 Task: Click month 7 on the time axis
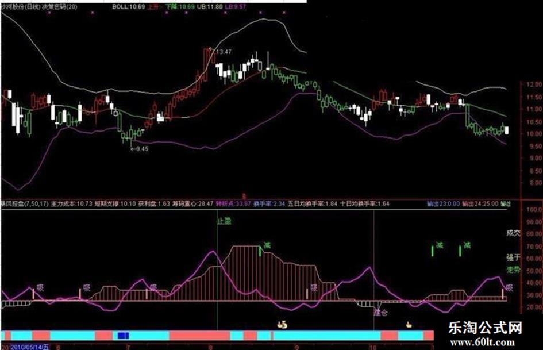click(x=128, y=347)
